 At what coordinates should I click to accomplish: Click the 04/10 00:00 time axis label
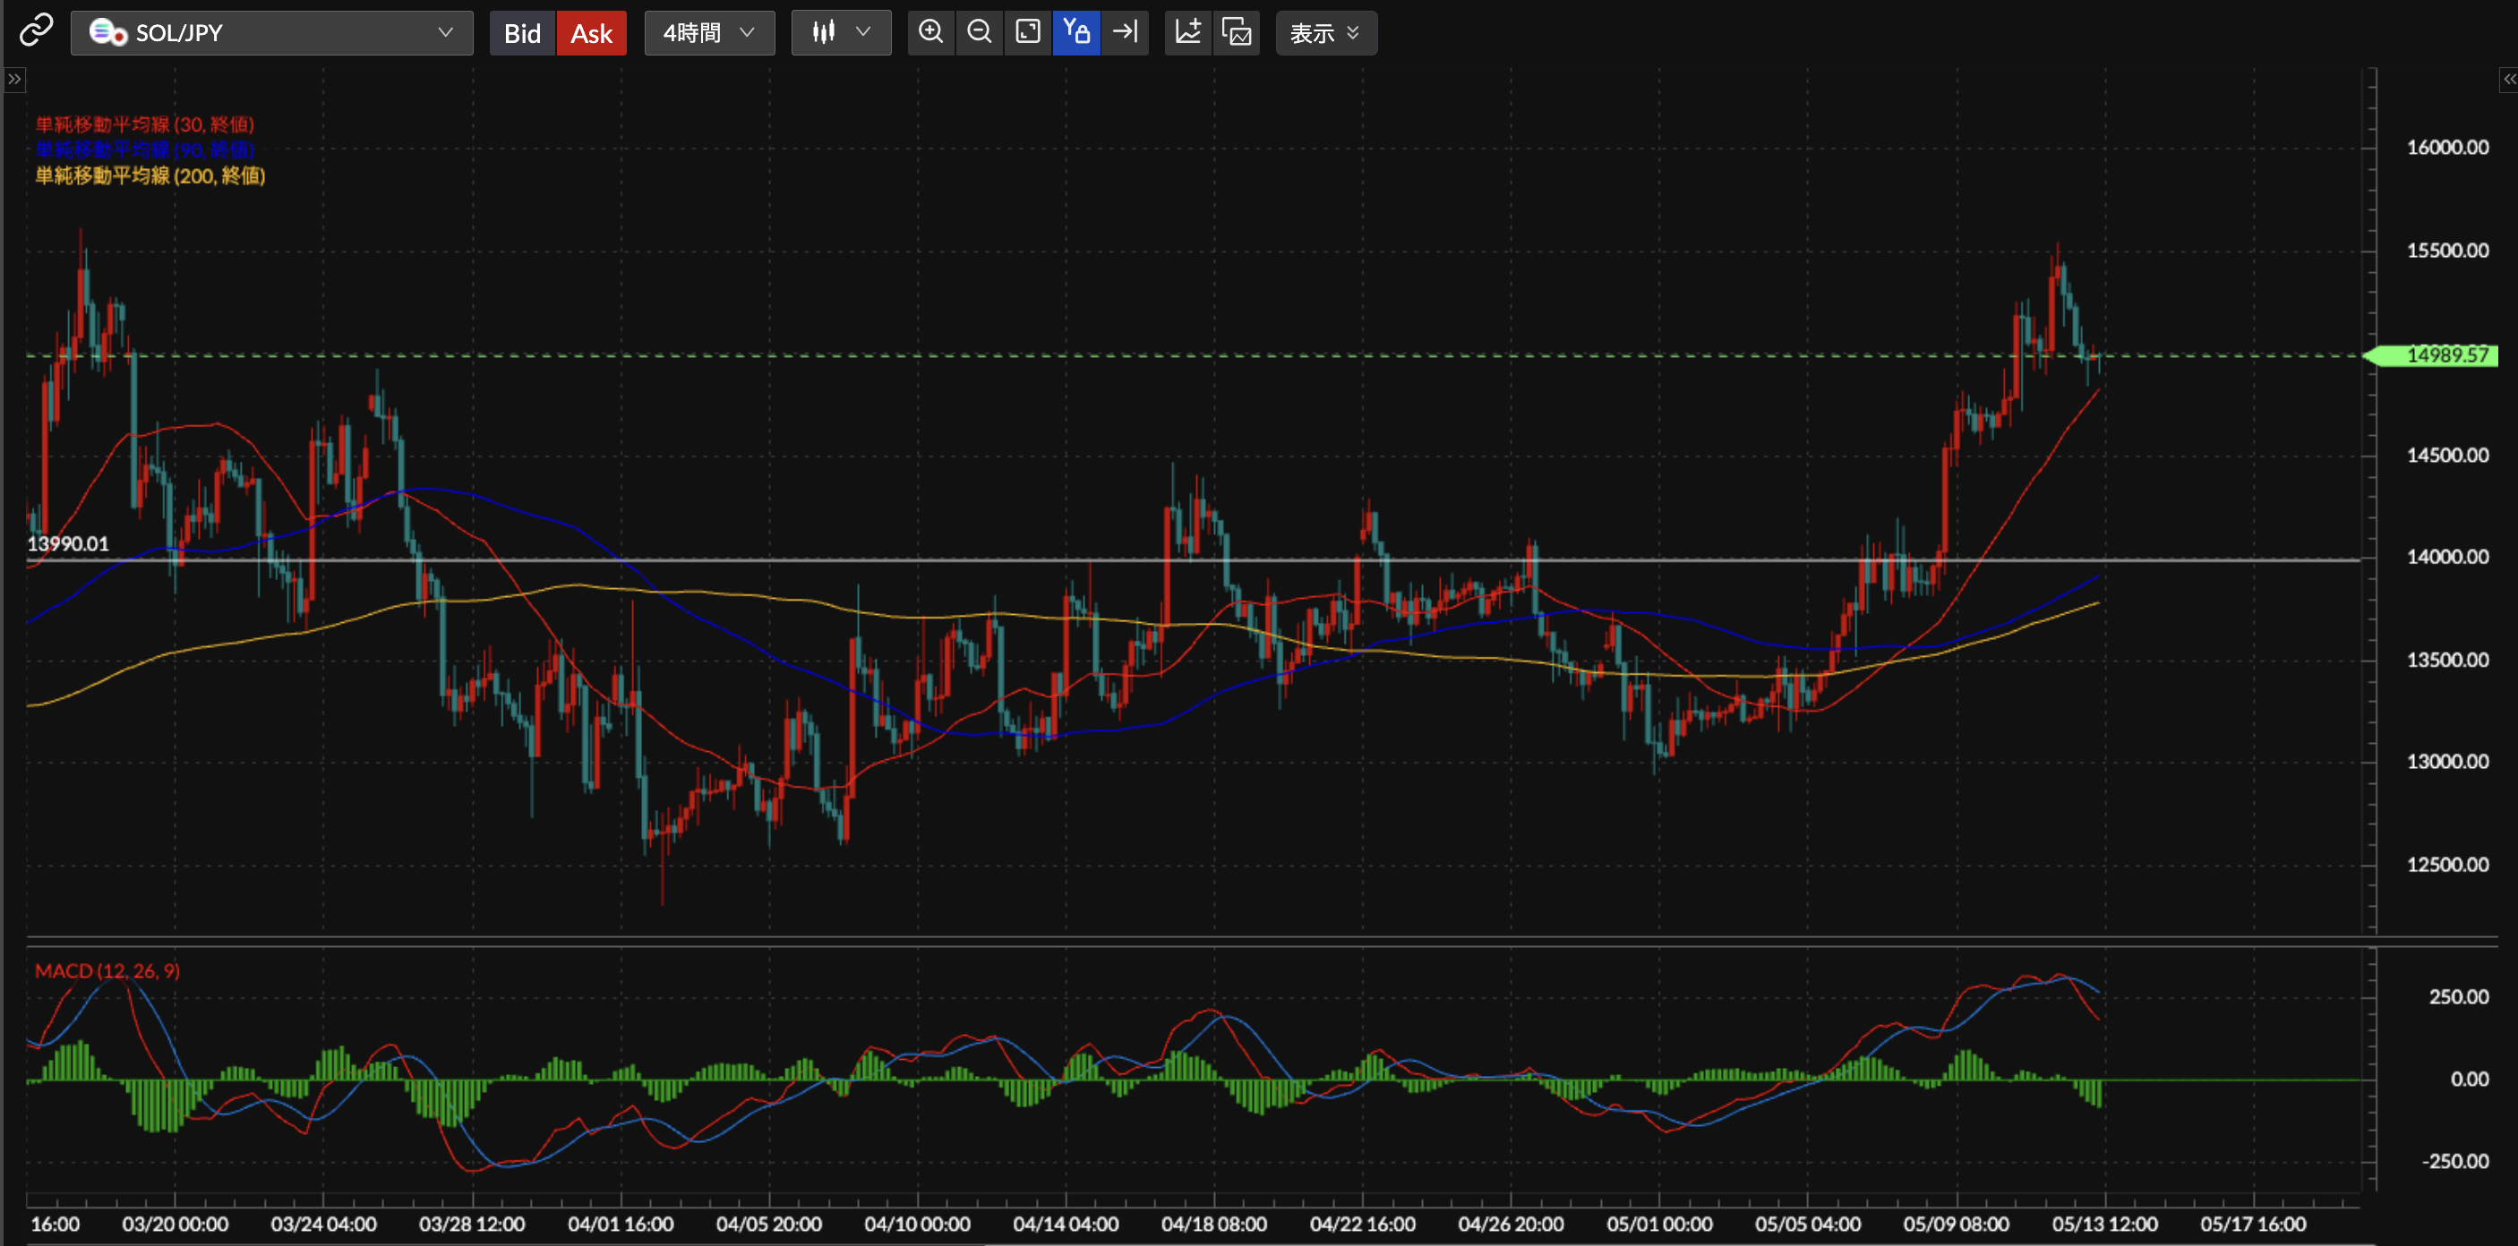tap(918, 1224)
